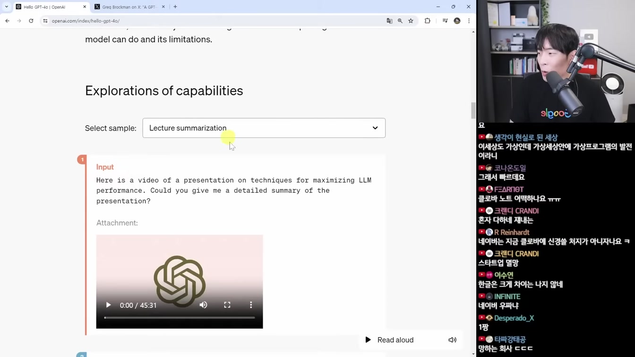The width and height of the screenshot is (635, 357).
Task: Click the chat username R Reinhardt
Action: 512,232
